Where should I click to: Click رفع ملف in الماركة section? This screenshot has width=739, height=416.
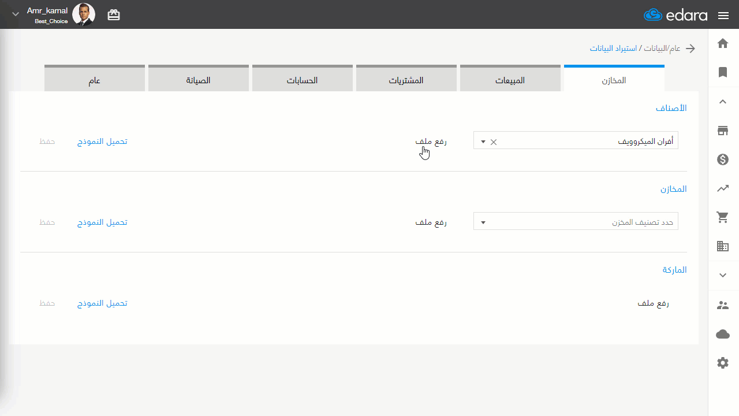(653, 303)
